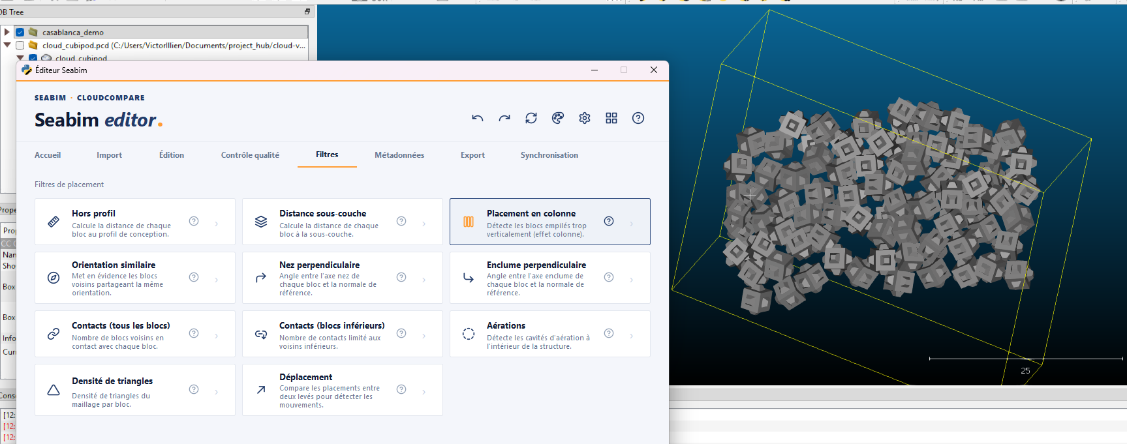The width and height of the screenshot is (1127, 444).
Task: Select the Filtres tab
Action: (327, 155)
